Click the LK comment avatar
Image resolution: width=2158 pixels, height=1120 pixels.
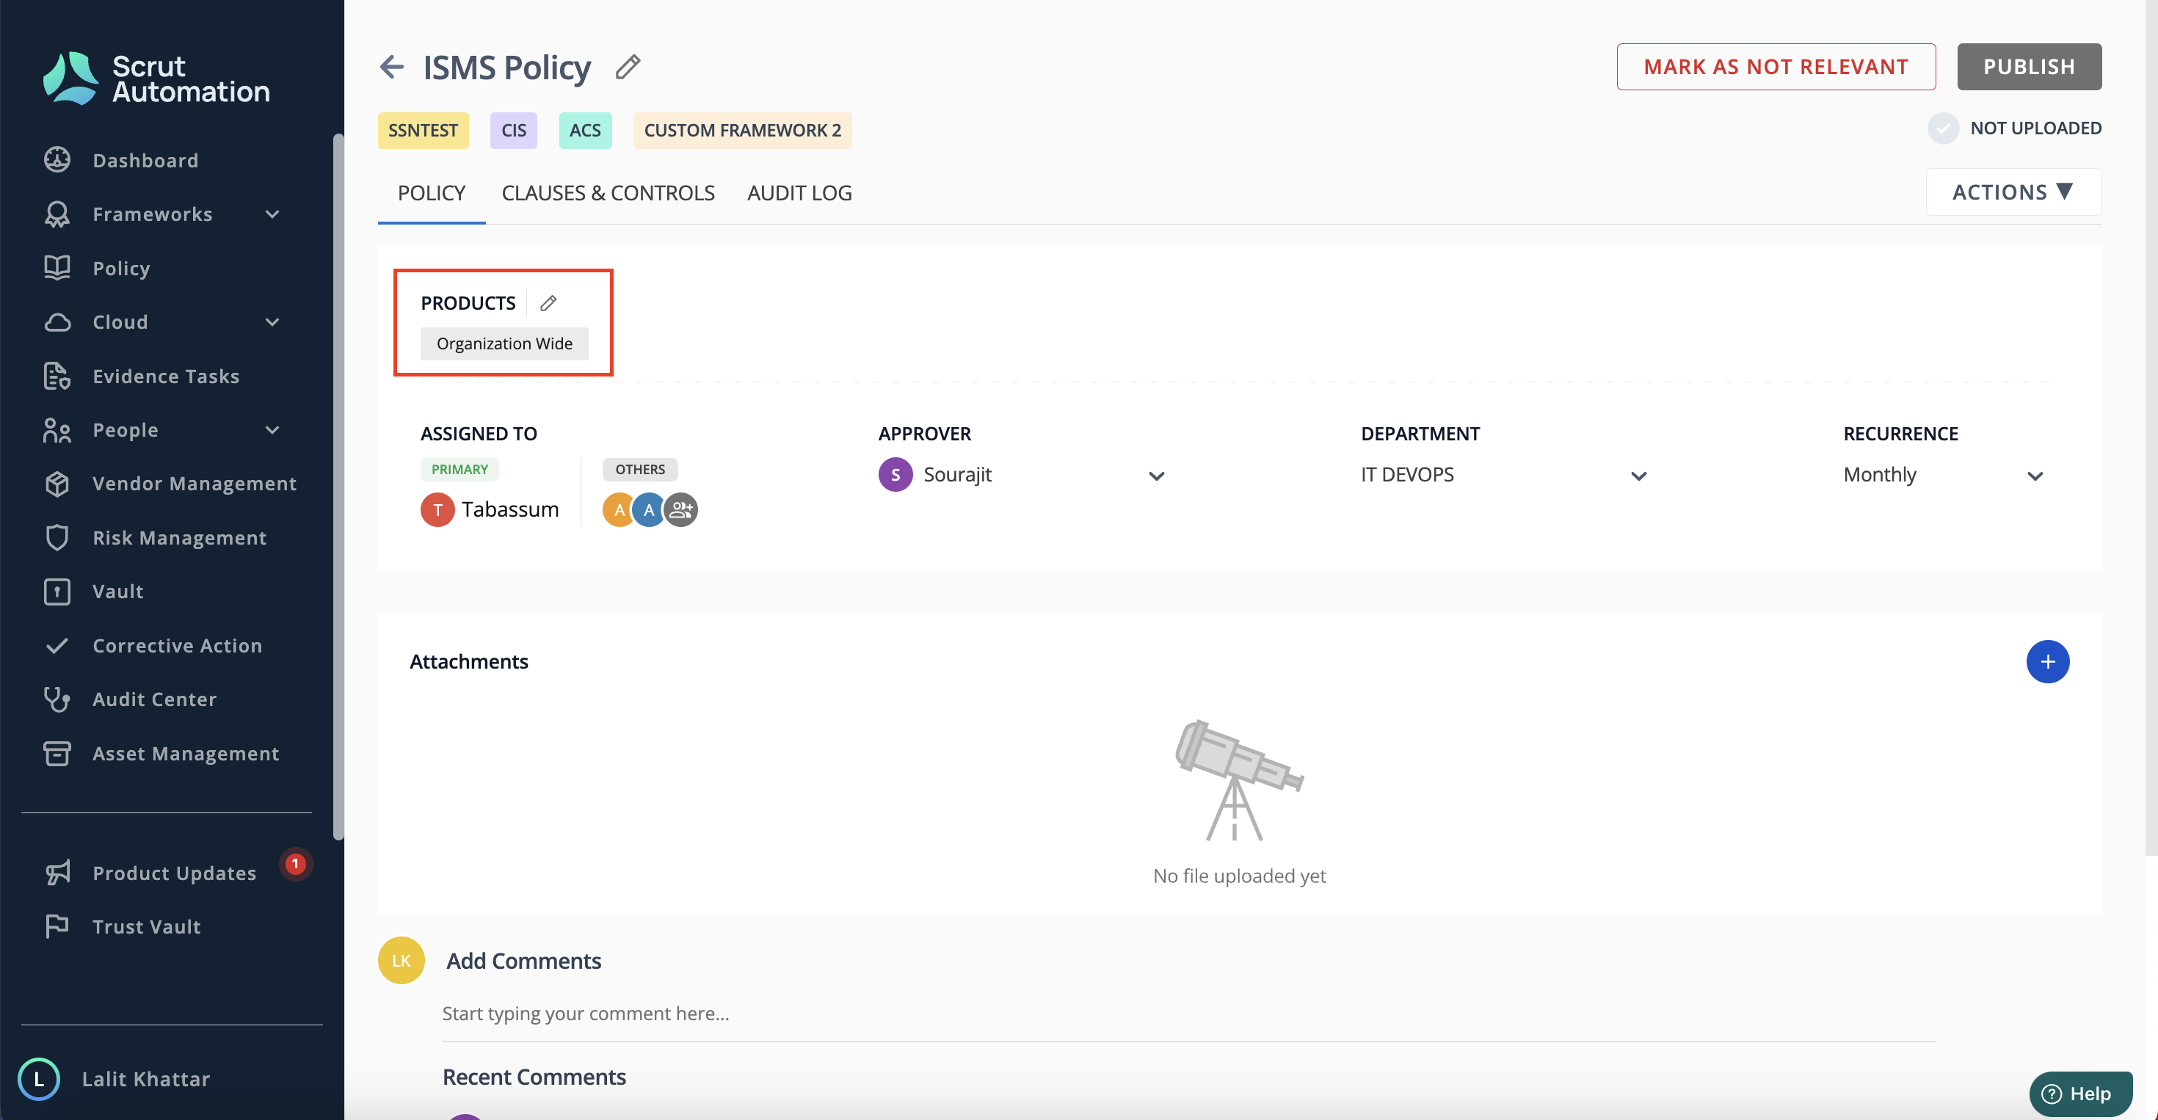coord(402,960)
